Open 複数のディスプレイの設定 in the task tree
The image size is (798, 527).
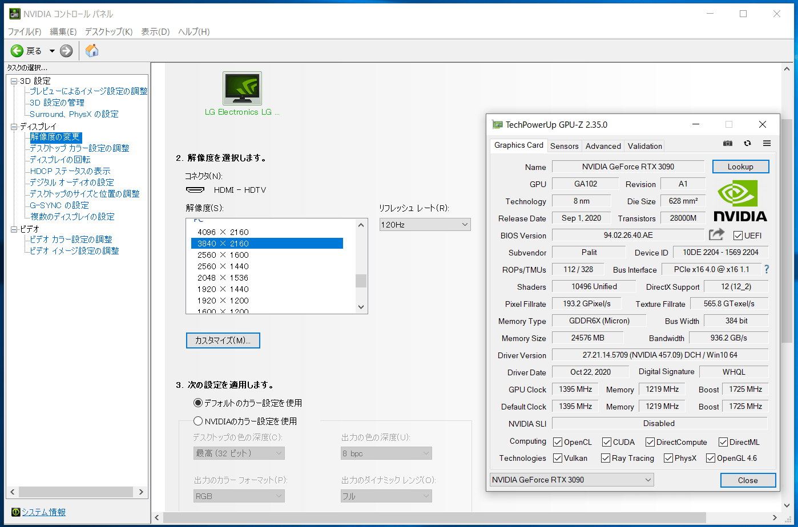72,217
